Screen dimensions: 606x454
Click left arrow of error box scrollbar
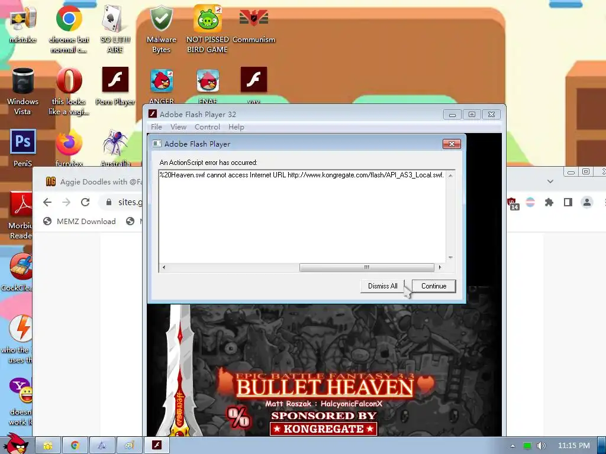pyautogui.click(x=164, y=267)
